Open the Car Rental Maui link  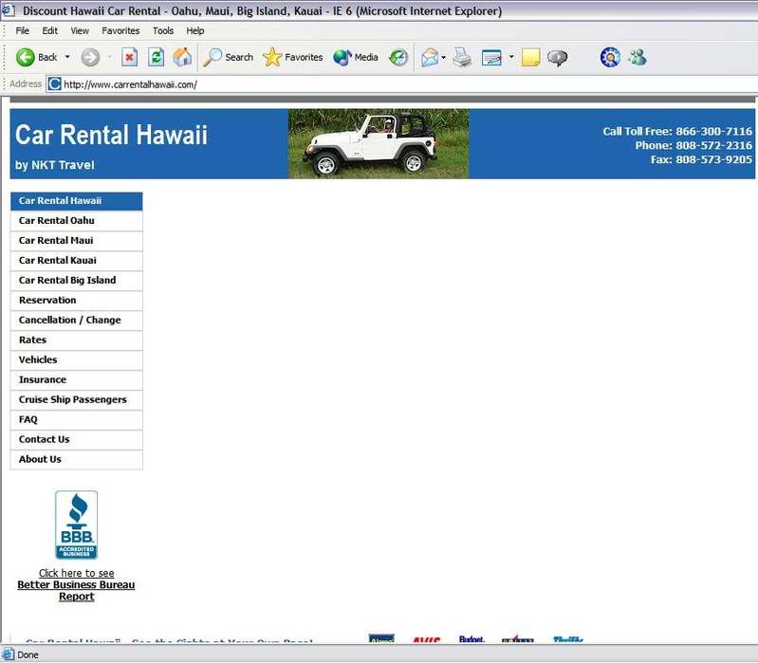(56, 240)
